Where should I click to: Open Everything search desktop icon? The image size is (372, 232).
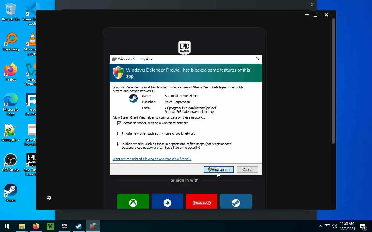[x=11, y=42]
